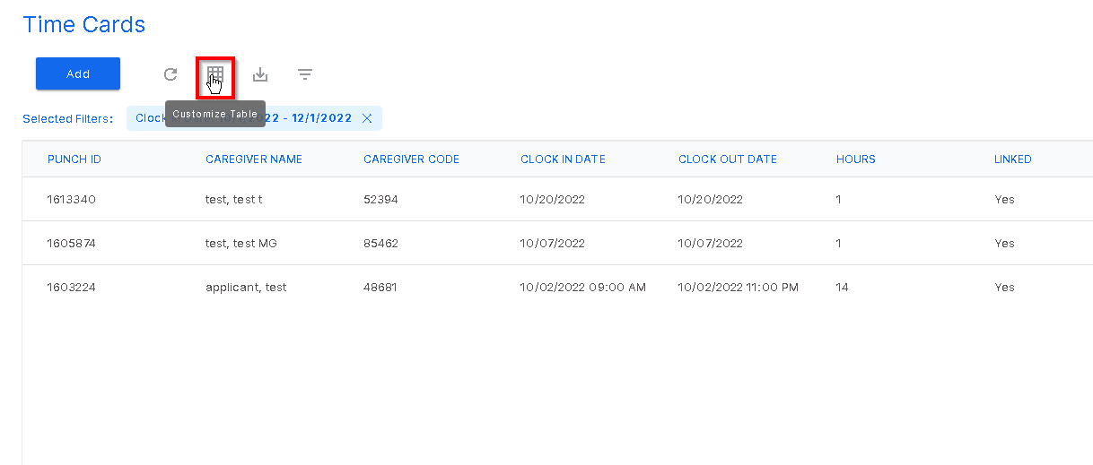Sort by Clock Out Date column
The image size is (1093, 465).
pyautogui.click(x=728, y=159)
